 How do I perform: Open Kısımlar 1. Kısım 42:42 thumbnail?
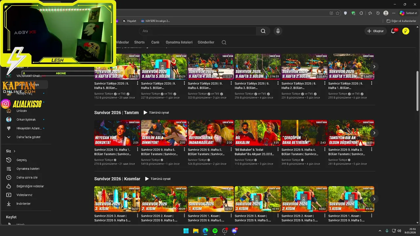click(x=211, y=199)
